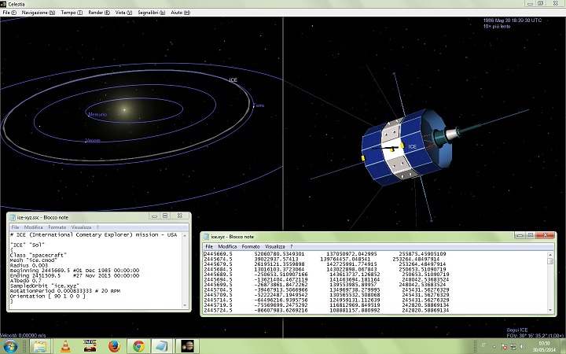Select the Sun in the orbit view
Viewport: 566px width, 354px height.
pyautogui.click(x=123, y=107)
